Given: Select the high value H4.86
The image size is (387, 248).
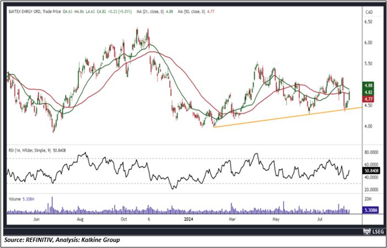Looking at the screenshot, I should [x=79, y=12].
